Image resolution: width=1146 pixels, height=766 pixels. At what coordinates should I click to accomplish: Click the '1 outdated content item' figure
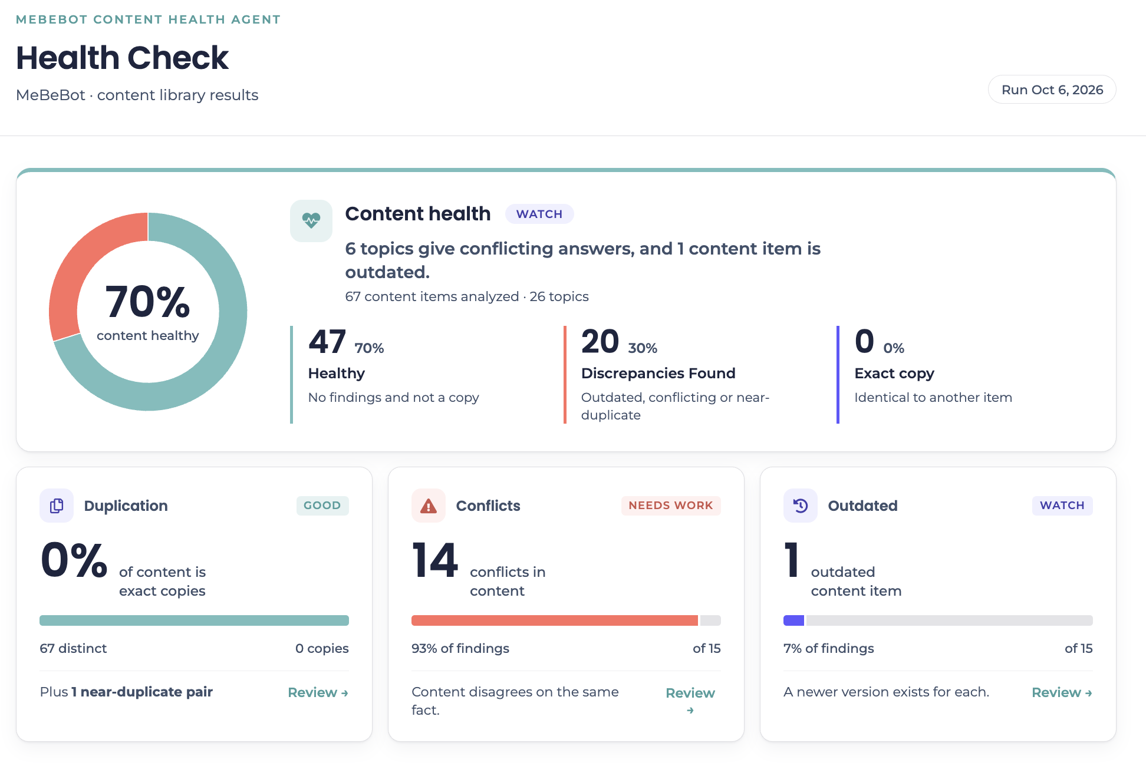[843, 569]
